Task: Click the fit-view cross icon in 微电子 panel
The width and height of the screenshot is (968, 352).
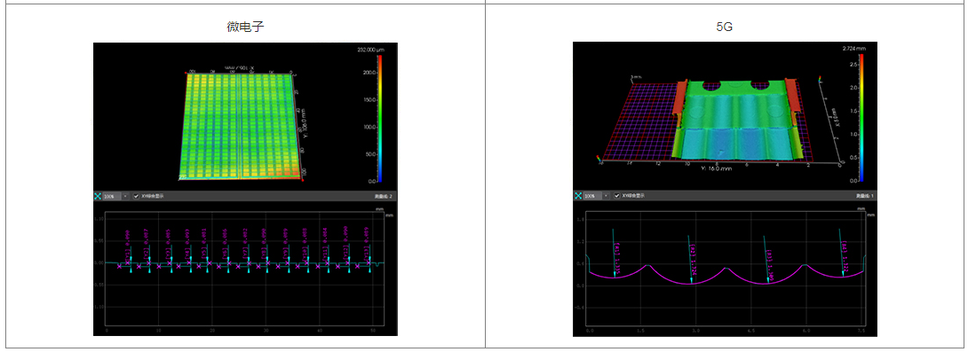Action: point(97,196)
